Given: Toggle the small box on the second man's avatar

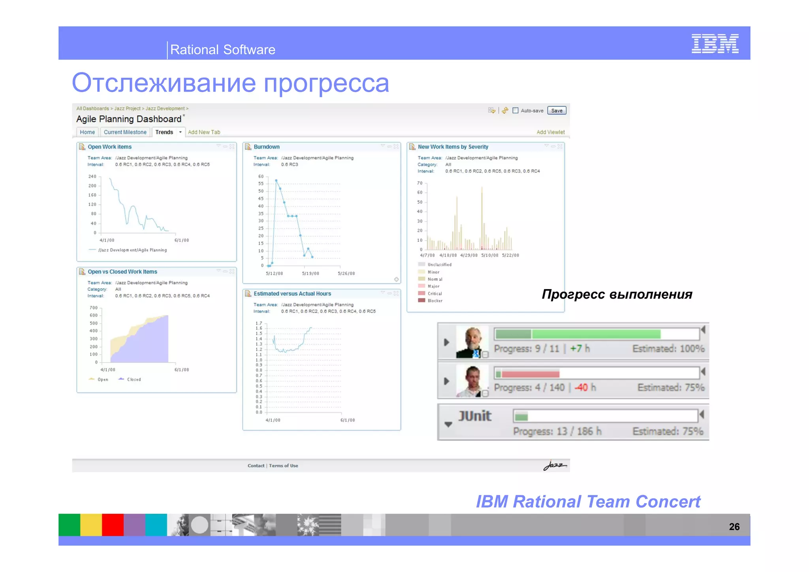Looking at the screenshot, I should tap(485, 393).
